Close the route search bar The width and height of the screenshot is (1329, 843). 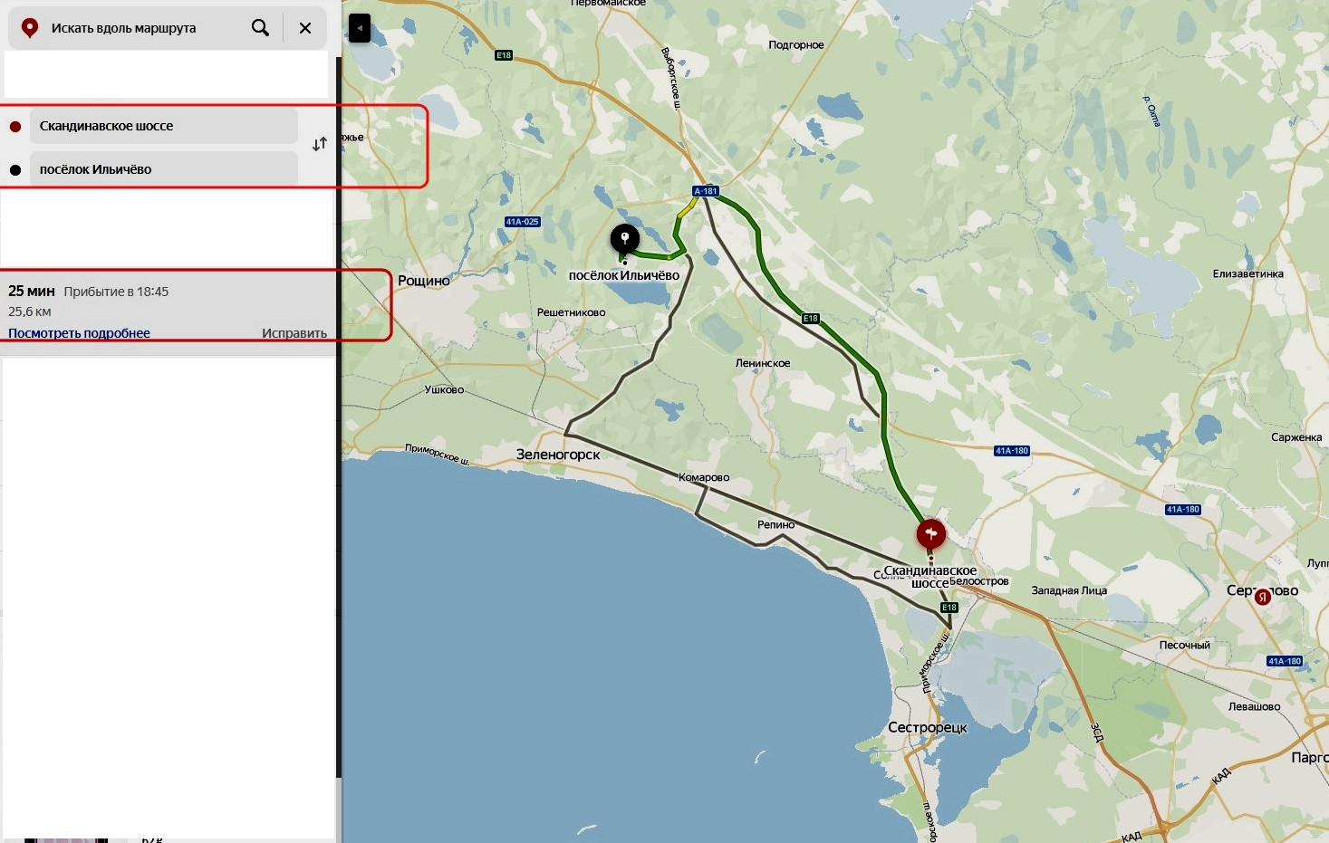tap(305, 28)
